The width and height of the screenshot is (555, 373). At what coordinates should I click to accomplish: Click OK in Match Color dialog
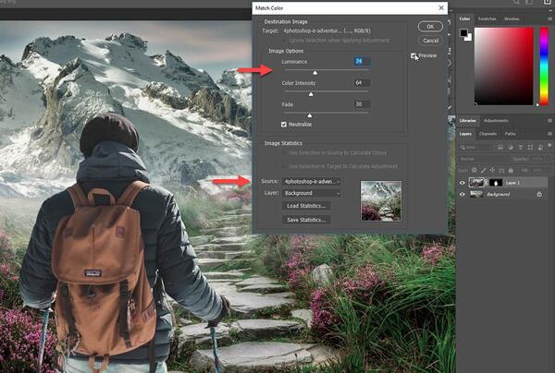(x=430, y=27)
